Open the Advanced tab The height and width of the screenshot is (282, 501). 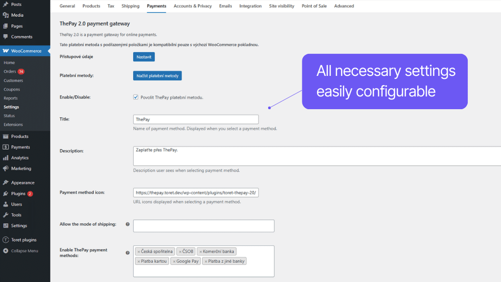tap(344, 6)
